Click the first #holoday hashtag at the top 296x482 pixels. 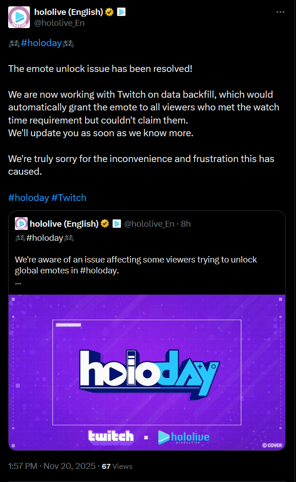pos(41,43)
